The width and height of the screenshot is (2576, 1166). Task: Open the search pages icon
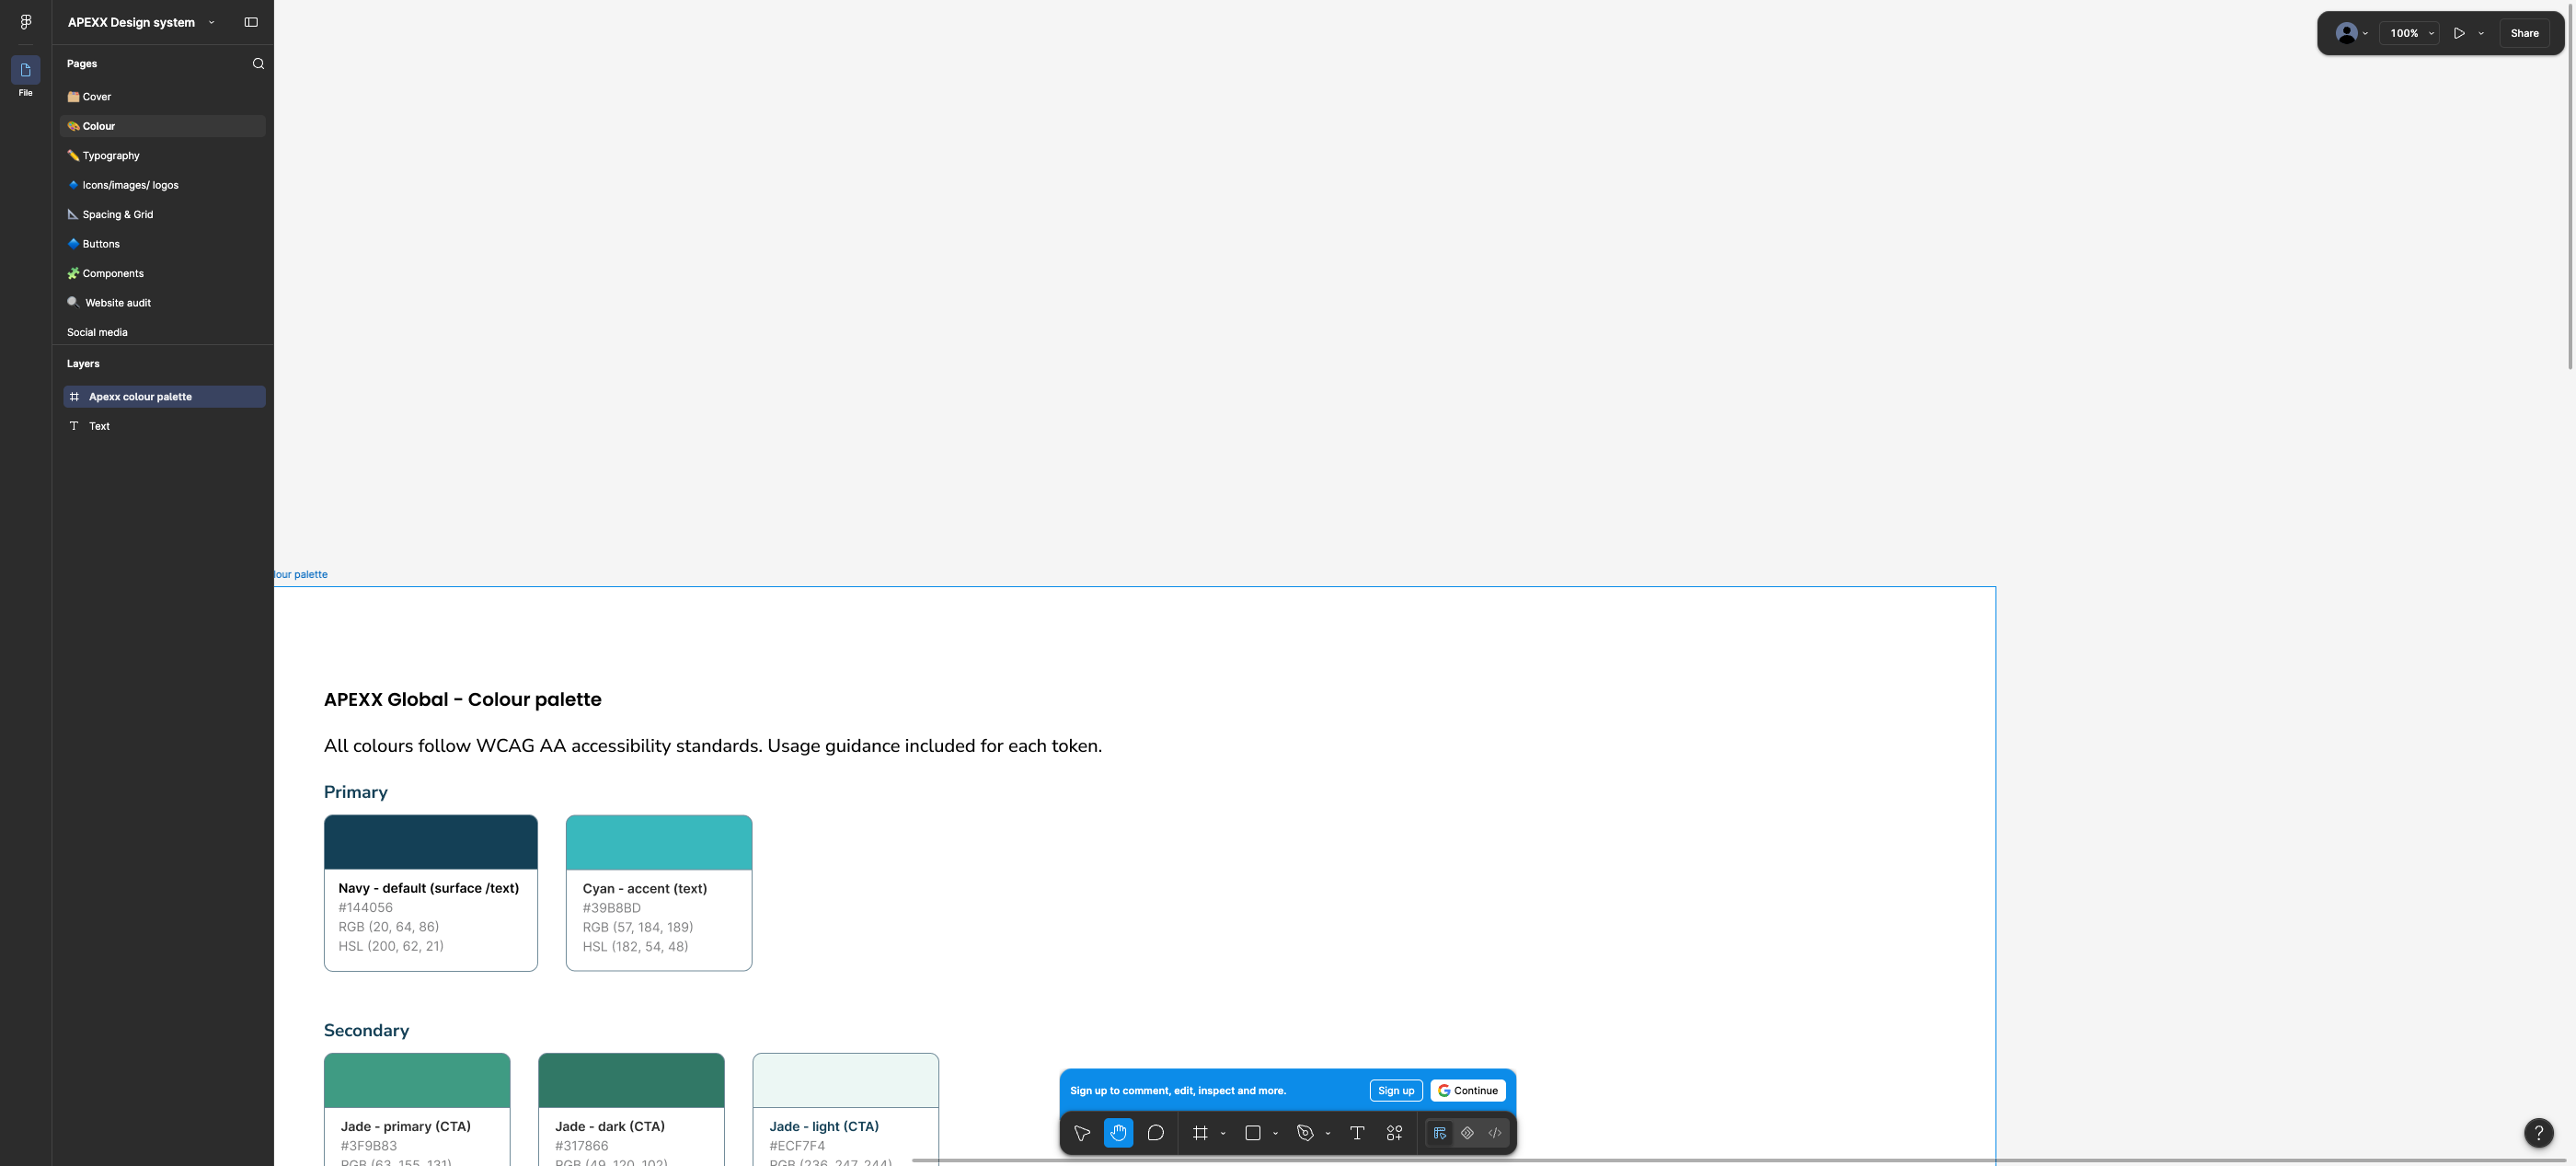[x=258, y=64]
